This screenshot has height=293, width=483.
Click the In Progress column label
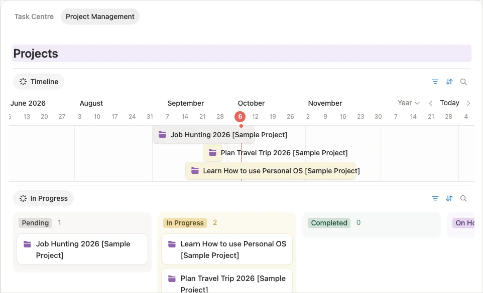pyautogui.click(x=185, y=223)
